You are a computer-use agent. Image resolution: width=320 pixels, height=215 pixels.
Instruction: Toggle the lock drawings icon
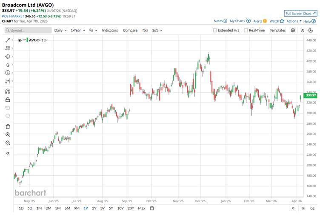pyautogui.click(x=8, y=100)
